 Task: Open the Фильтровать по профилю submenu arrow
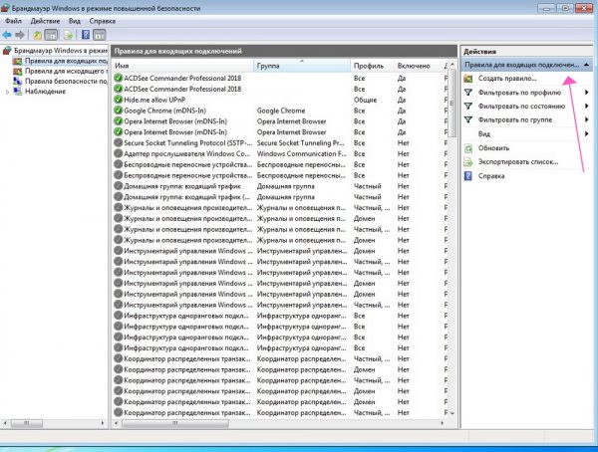pyautogui.click(x=587, y=93)
